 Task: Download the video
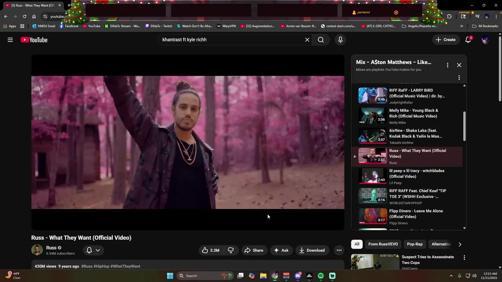point(312,250)
